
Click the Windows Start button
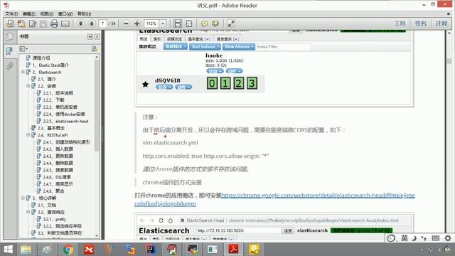[8, 250]
